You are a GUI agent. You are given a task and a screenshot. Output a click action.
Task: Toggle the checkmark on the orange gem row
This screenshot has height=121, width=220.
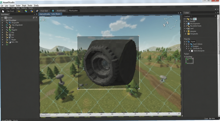[186, 31]
